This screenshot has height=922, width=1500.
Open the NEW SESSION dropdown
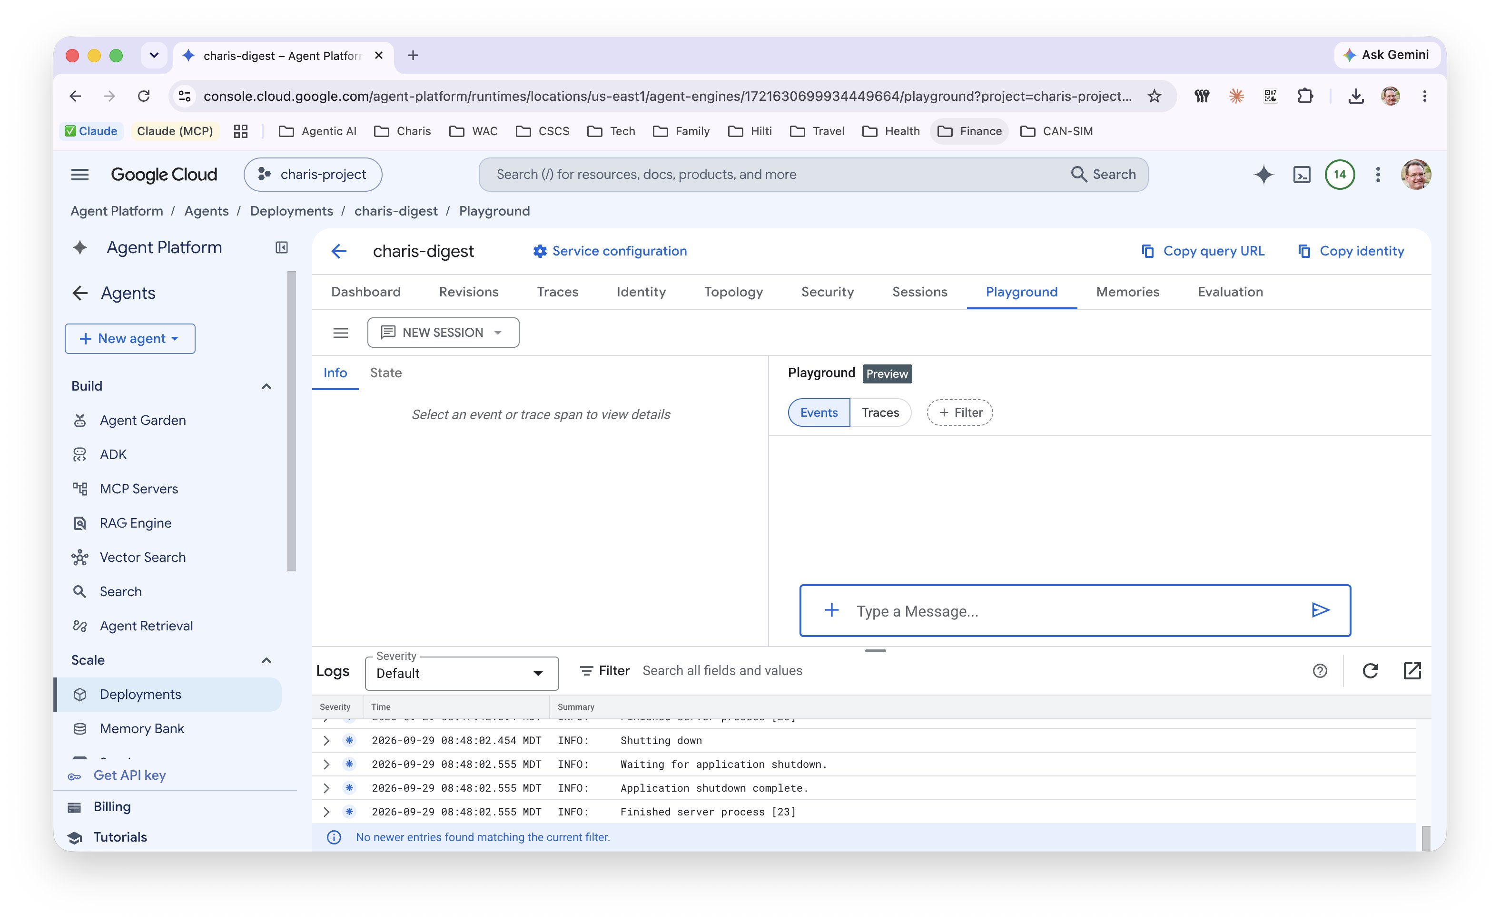pos(443,333)
